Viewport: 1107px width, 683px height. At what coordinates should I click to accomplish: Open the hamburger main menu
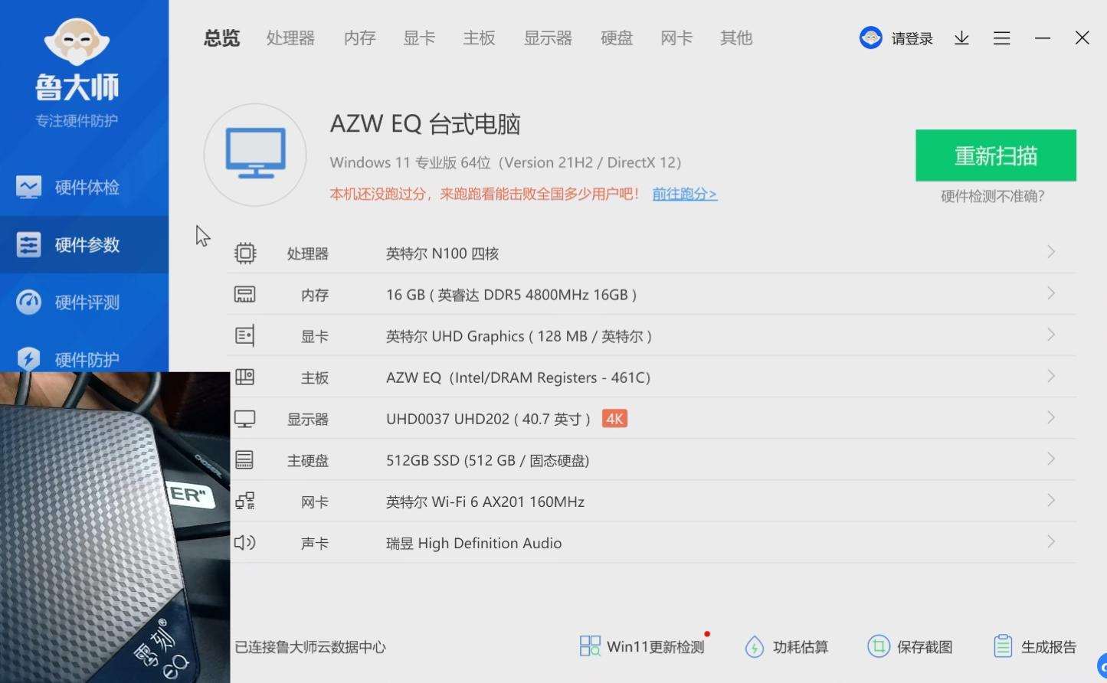[x=1001, y=38]
